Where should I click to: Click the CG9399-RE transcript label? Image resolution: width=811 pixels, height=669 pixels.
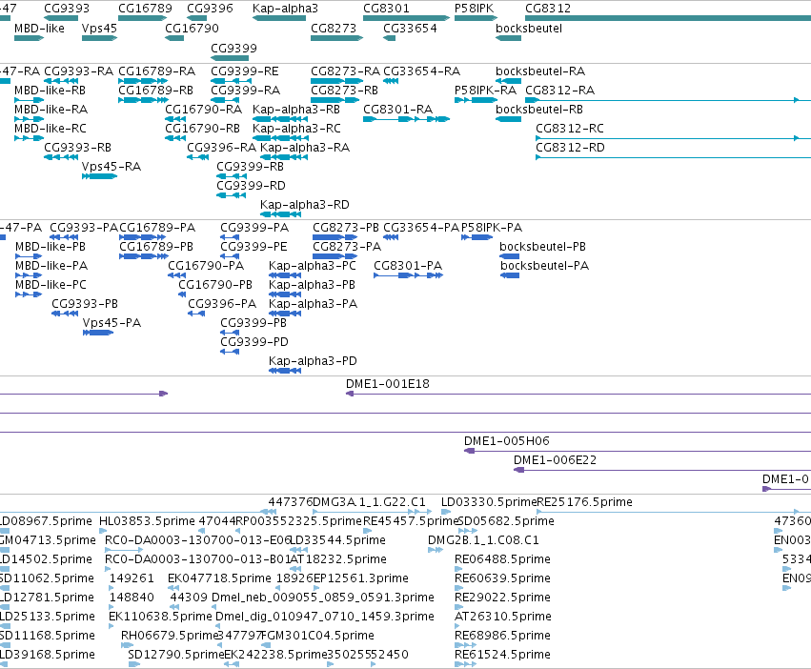click(245, 71)
